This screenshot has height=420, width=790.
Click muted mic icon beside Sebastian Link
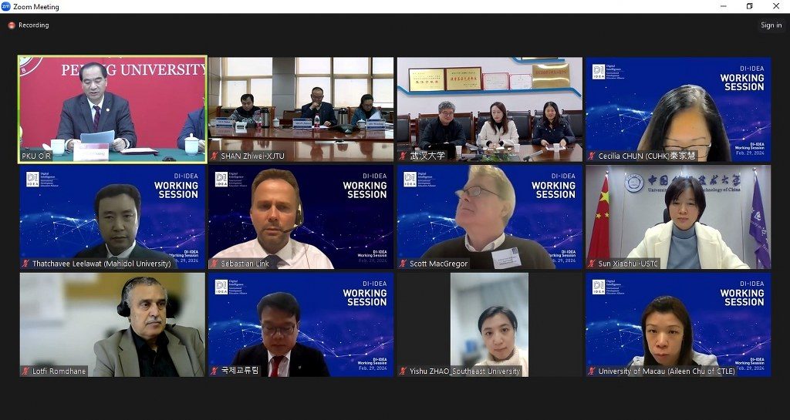click(214, 264)
